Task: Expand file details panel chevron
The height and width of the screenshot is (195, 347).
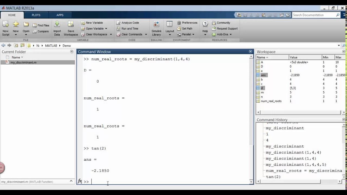Action: coord(71,181)
